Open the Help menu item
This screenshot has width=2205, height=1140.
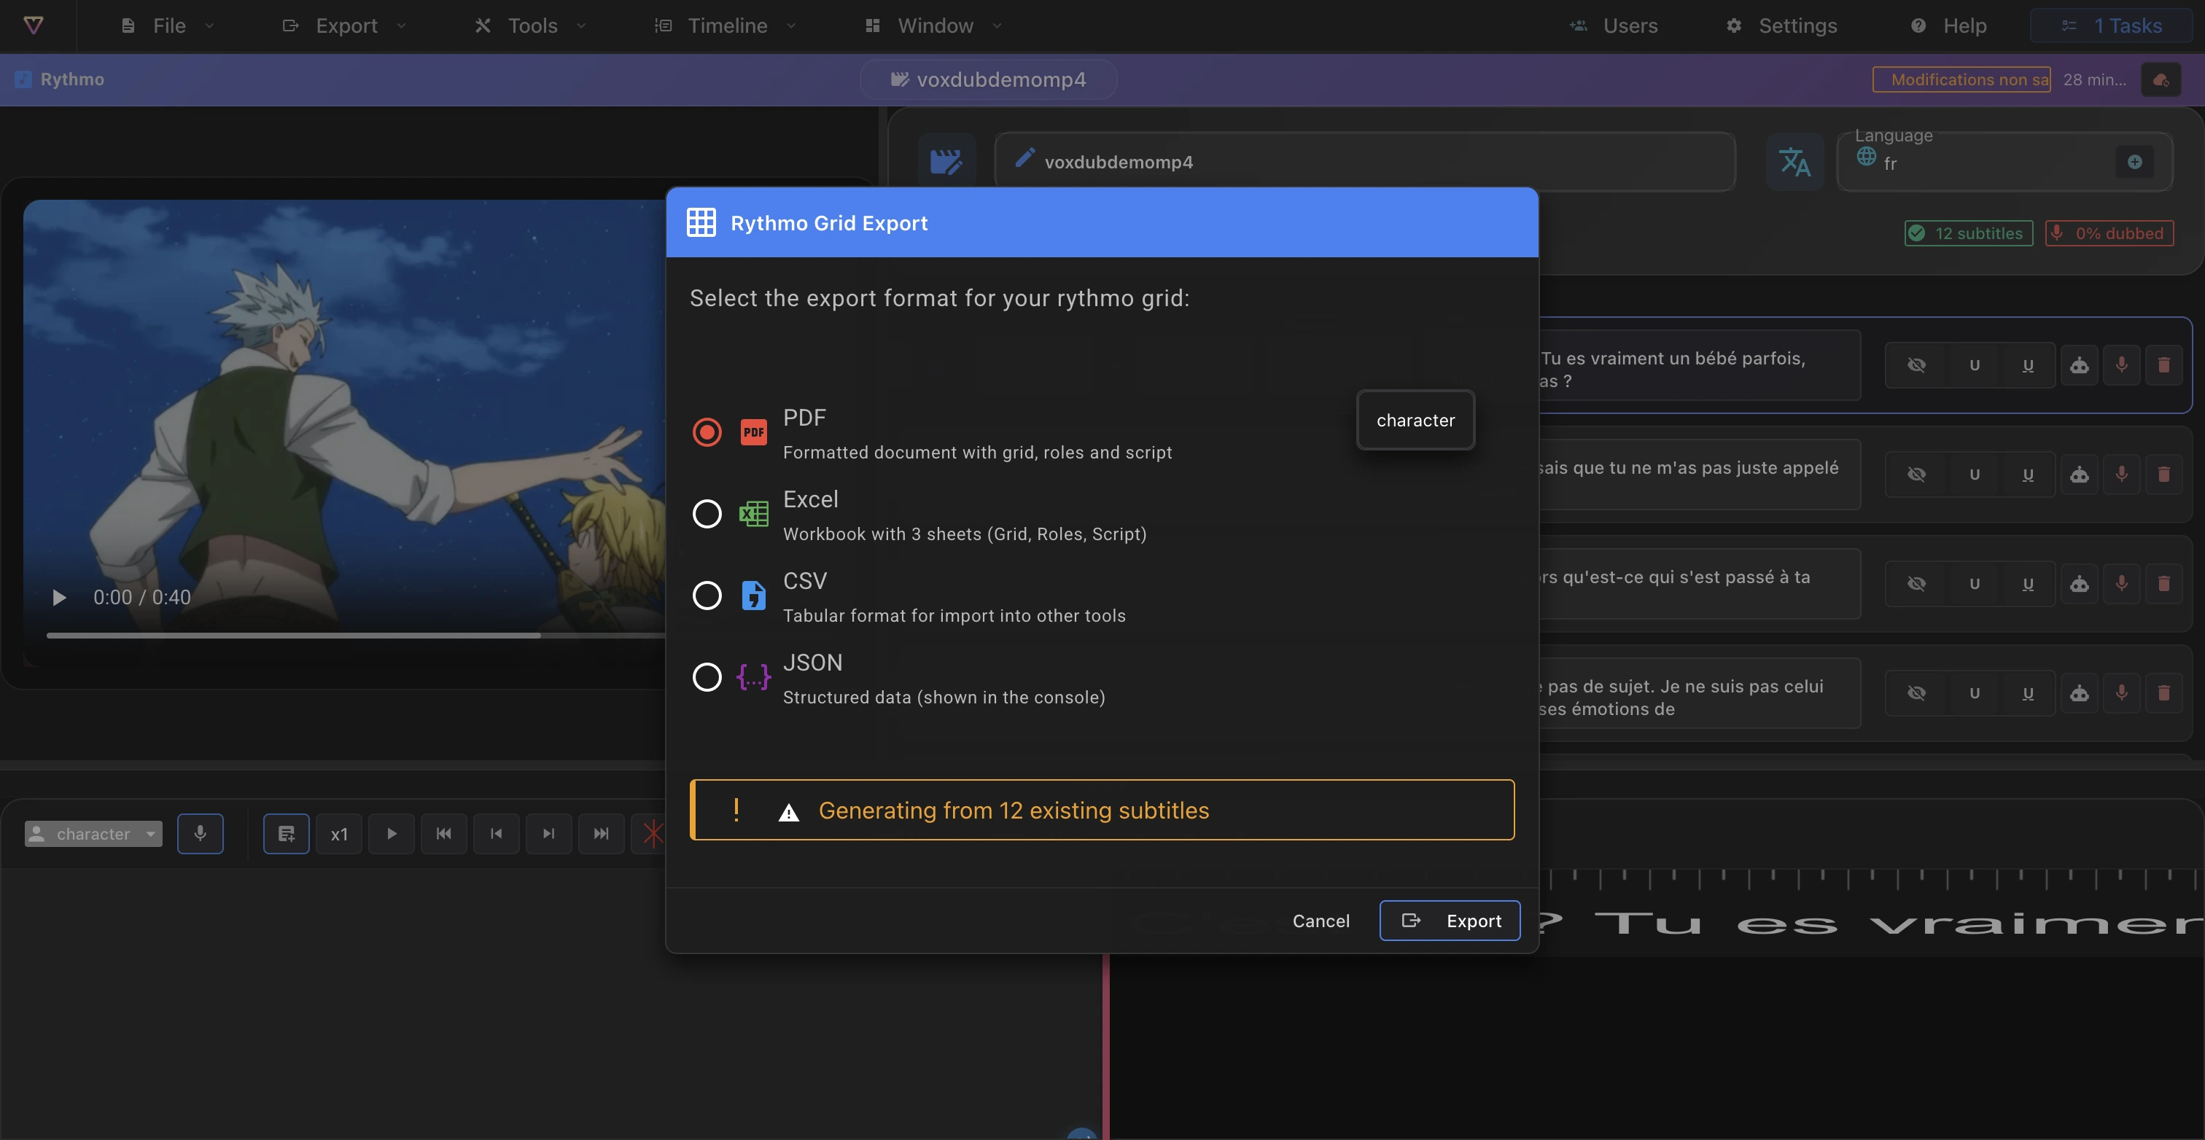click(1948, 26)
